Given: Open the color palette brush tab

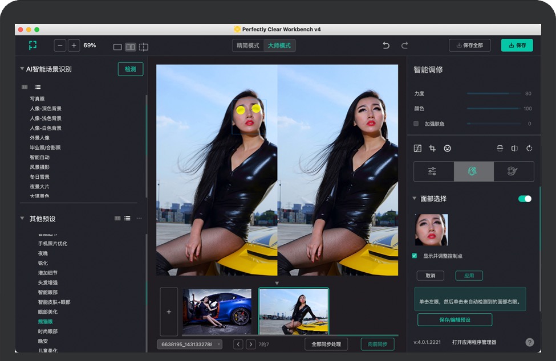Looking at the screenshot, I should 513,171.
